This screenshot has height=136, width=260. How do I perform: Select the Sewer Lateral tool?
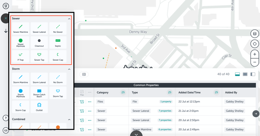[x=39, y=28]
